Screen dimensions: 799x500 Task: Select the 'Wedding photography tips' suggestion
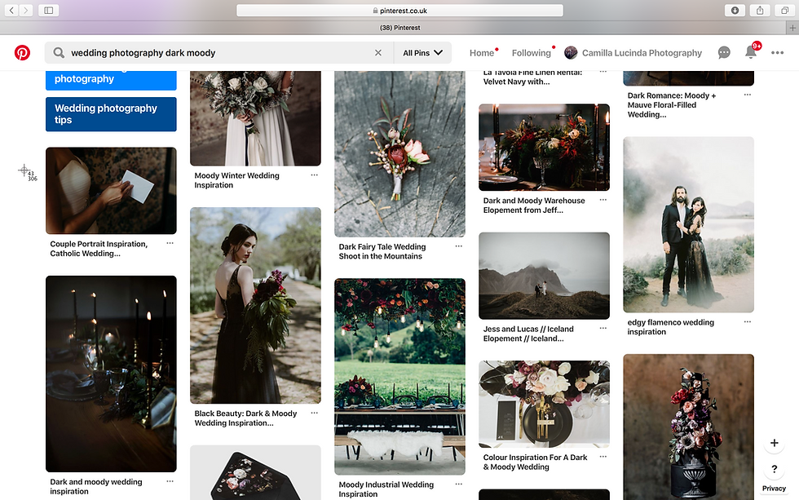tap(111, 114)
